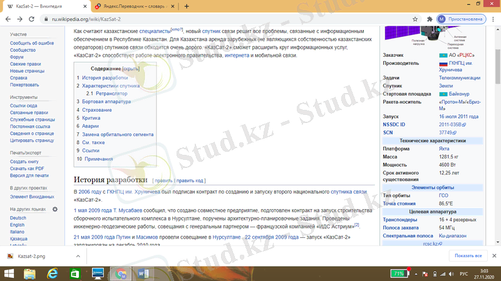Screen dimensions: 501x281
Task: Open volume control speaker icon
Action: point(451,274)
